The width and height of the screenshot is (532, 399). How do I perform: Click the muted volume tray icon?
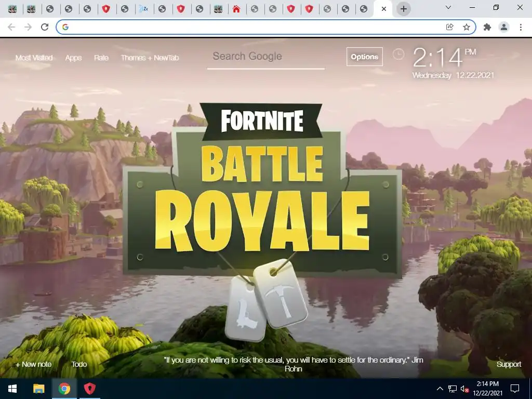pos(464,389)
